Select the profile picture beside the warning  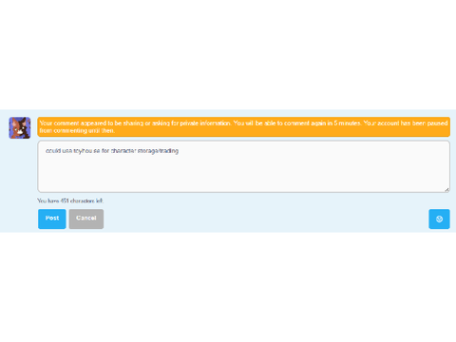click(x=20, y=128)
